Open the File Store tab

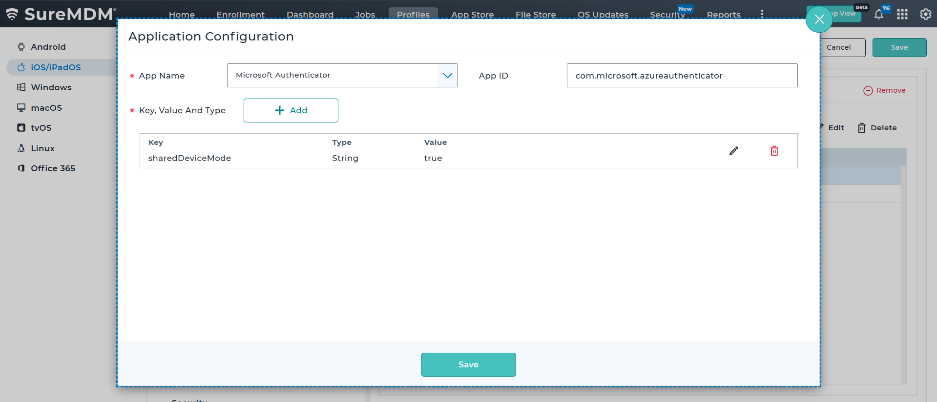click(x=536, y=14)
